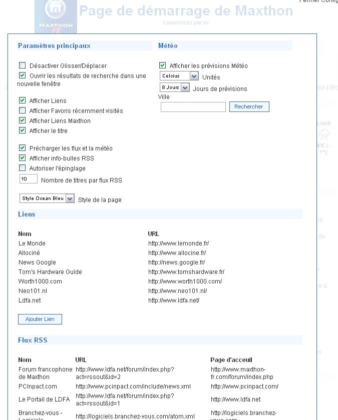This screenshot has height=420, width=338.
Task: Click the http://news.google.fr/ URL
Action: coord(176,262)
